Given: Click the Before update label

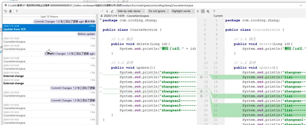Looking at the screenshot, I should point(86,34).
